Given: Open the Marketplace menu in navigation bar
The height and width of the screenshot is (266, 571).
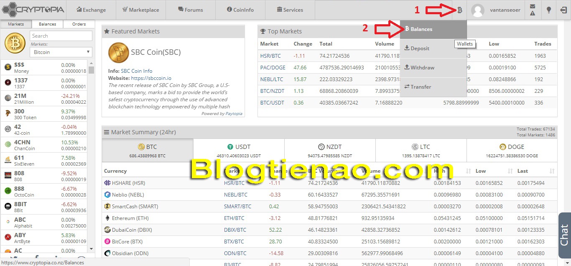Looking at the screenshot, I should point(140,10).
